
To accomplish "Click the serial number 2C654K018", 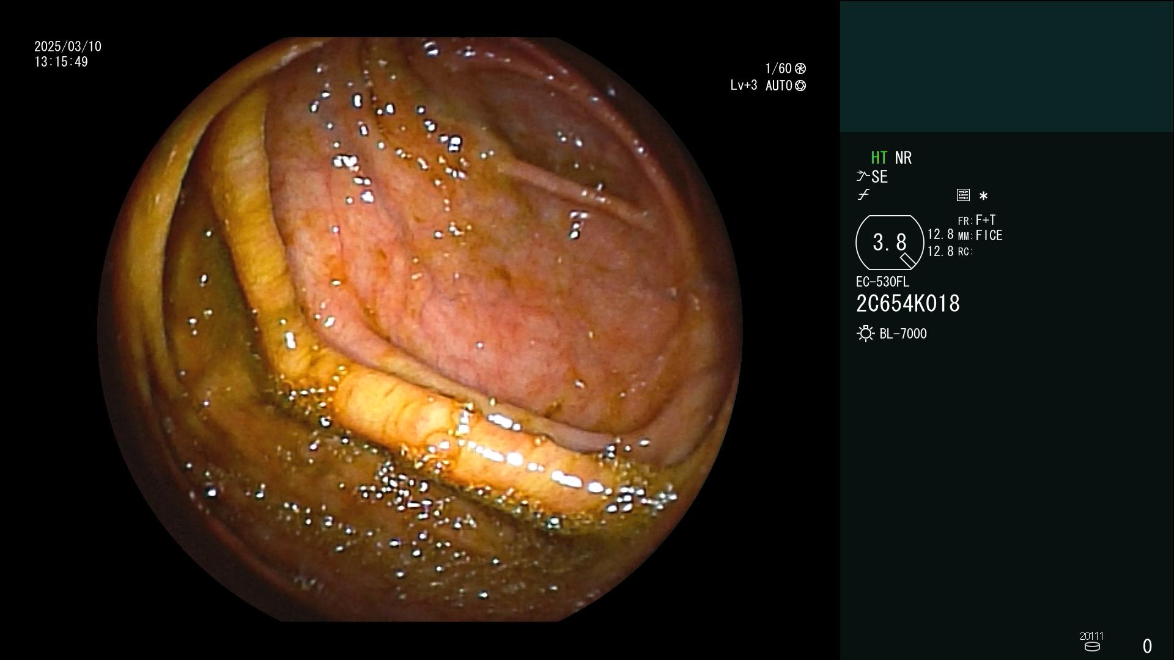I will click(908, 304).
